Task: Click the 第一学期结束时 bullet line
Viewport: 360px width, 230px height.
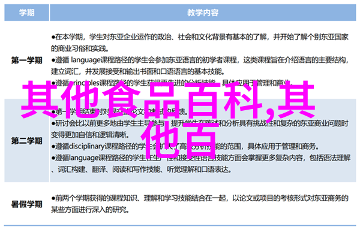Action: click(x=119, y=112)
